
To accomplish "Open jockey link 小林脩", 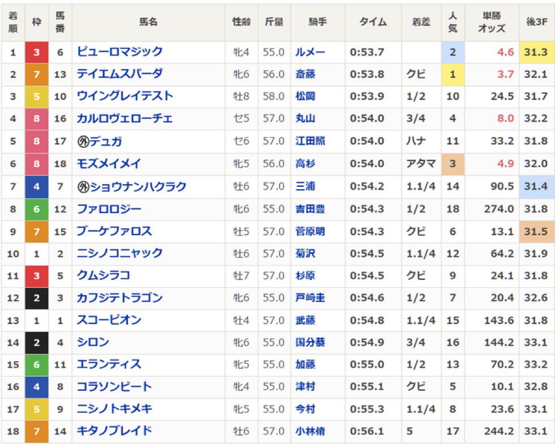I will coord(310,431).
